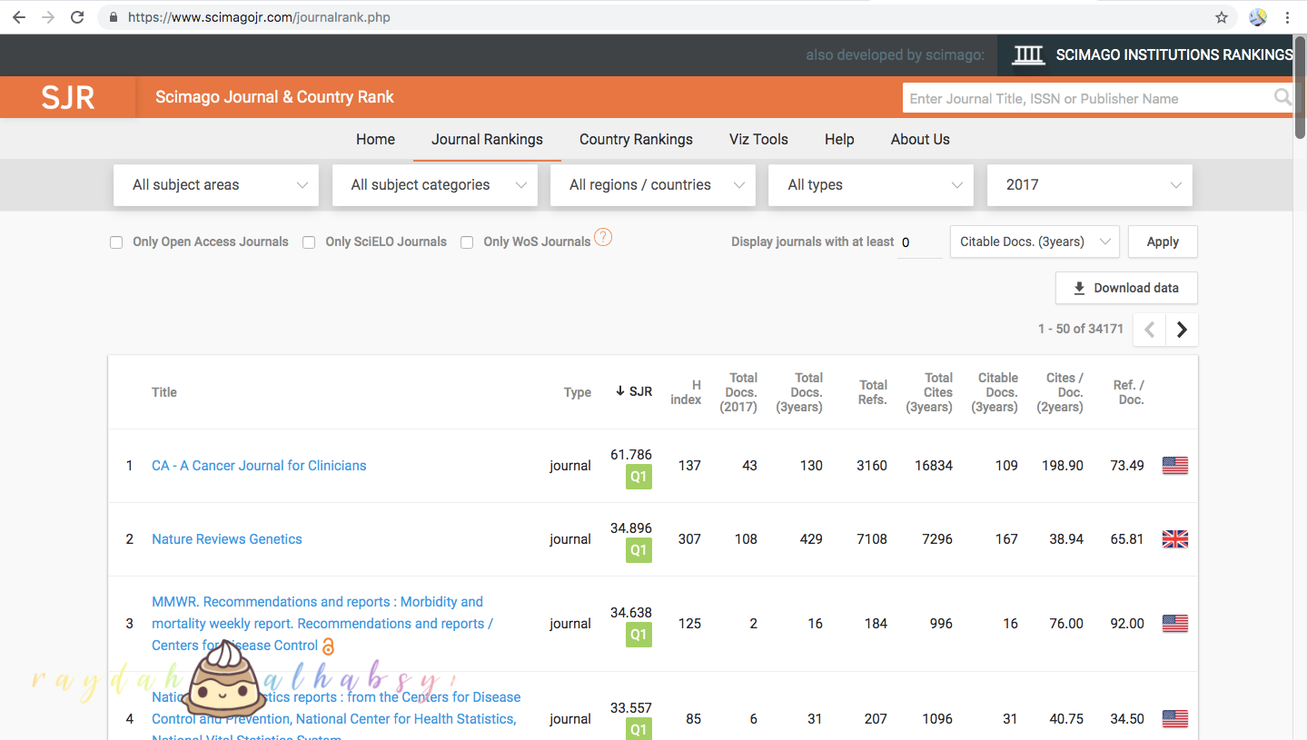Enable Only SciELO Journals checkbox
Viewport: 1307px width, 740px height.
click(309, 242)
